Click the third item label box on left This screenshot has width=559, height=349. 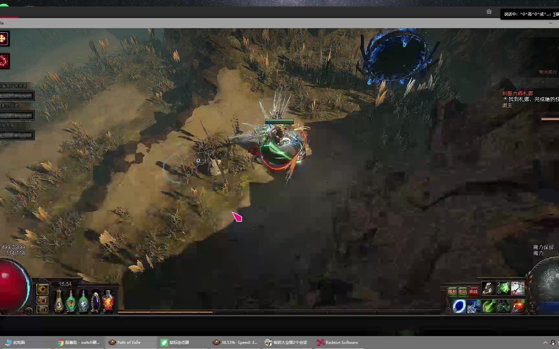click(17, 135)
